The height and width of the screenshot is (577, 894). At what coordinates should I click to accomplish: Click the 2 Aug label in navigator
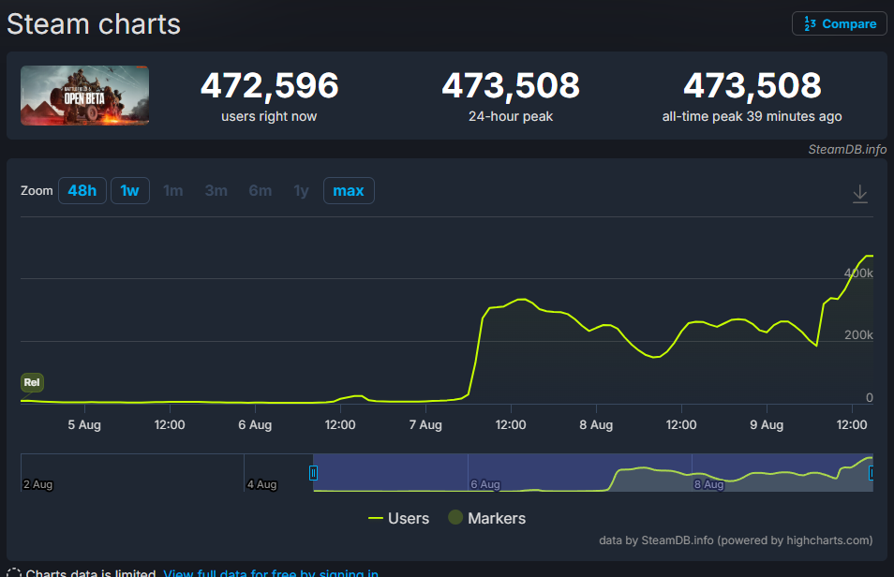[37, 484]
